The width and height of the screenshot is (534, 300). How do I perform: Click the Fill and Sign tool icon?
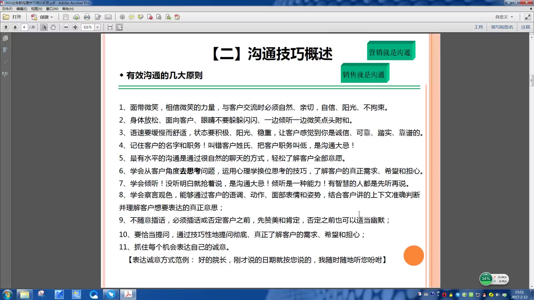click(502, 27)
